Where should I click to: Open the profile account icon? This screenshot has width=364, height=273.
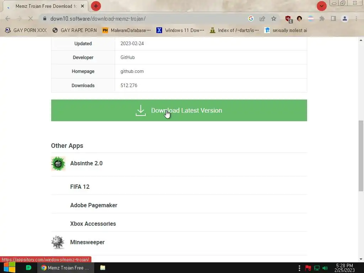coord(345,18)
